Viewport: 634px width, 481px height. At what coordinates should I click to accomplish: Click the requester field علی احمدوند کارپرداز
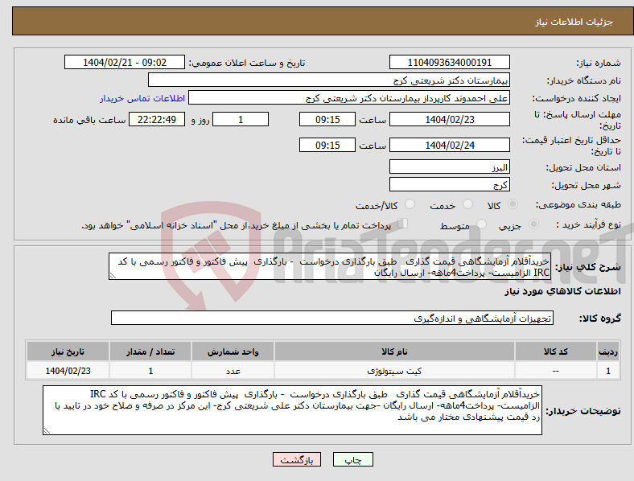click(349, 98)
